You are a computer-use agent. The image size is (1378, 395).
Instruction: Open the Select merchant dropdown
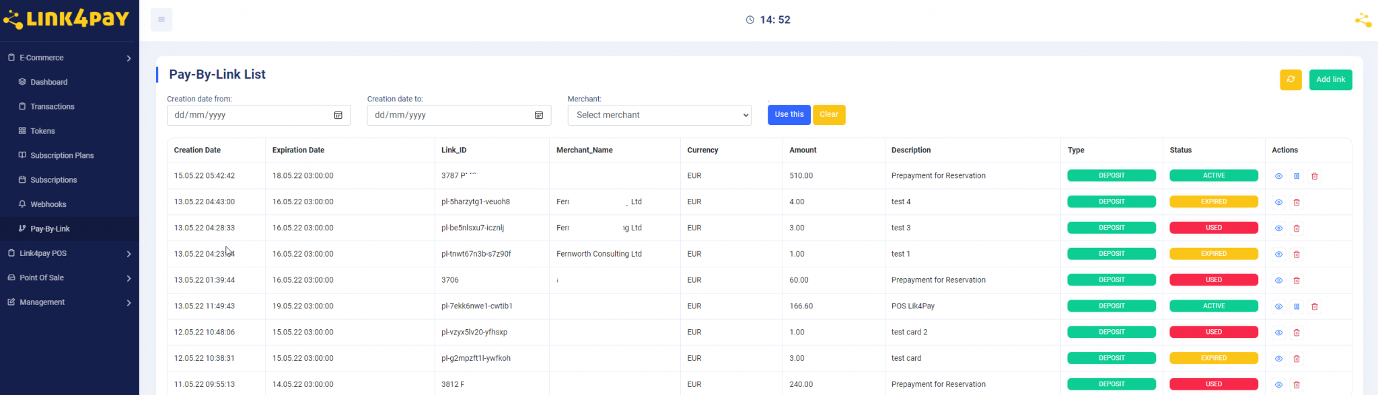(x=659, y=115)
